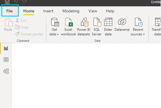This screenshot has width=161, height=108.
Task: Switch to Report view in sidebar
Action: click(x=6, y=48)
